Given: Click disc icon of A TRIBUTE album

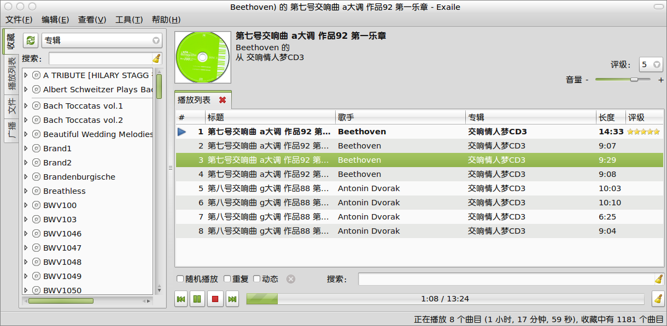Looking at the screenshot, I should 37,75.
